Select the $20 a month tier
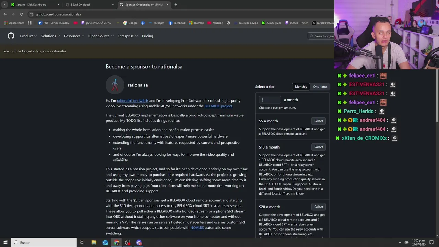This screenshot has height=247, width=439. [319, 207]
